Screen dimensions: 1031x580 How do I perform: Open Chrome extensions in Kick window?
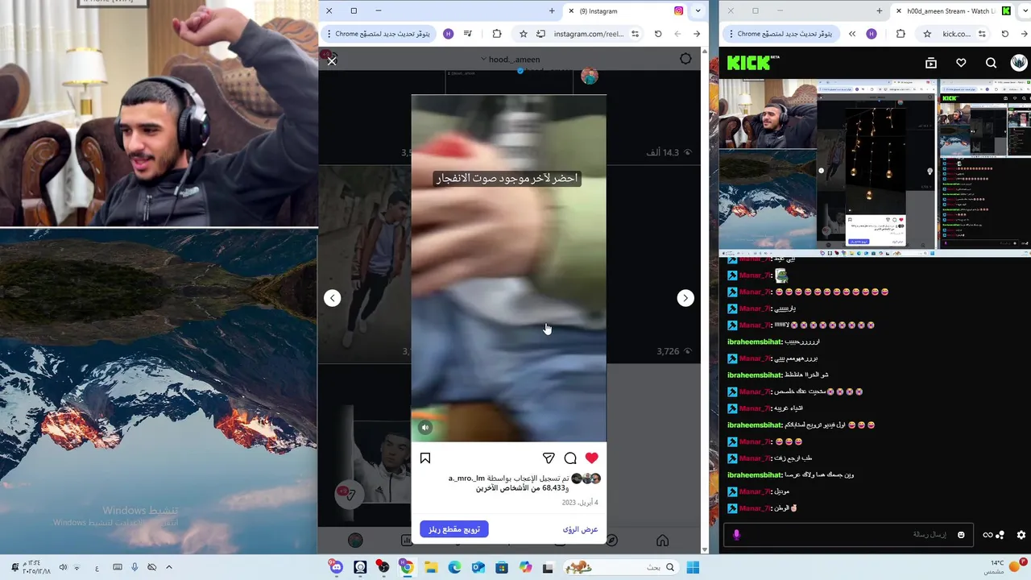[901, 34]
